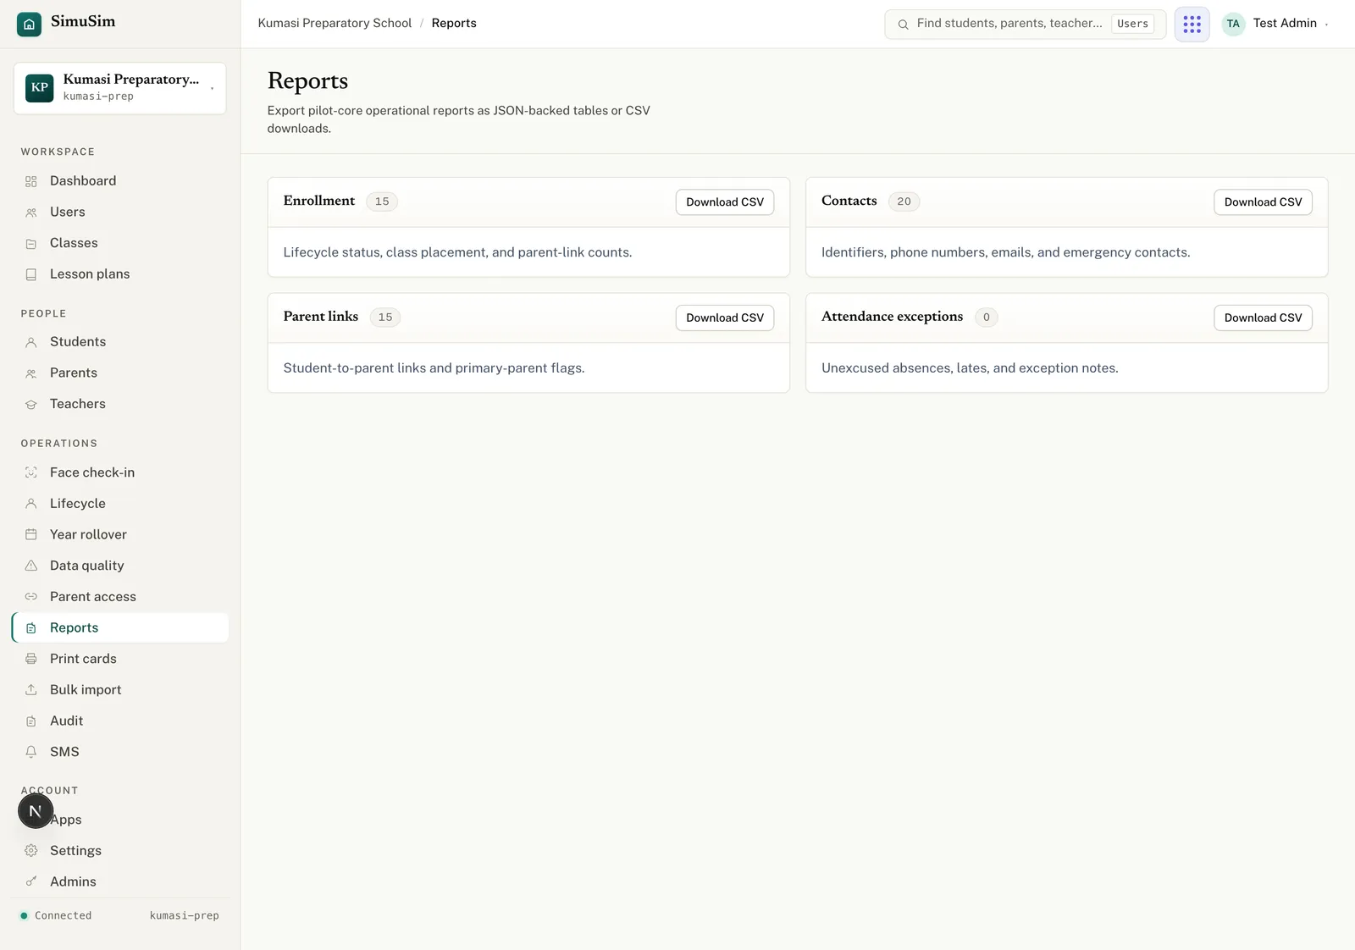This screenshot has height=950, width=1355.
Task: Download the Attendance exceptions CSV
Action: 1263,318
